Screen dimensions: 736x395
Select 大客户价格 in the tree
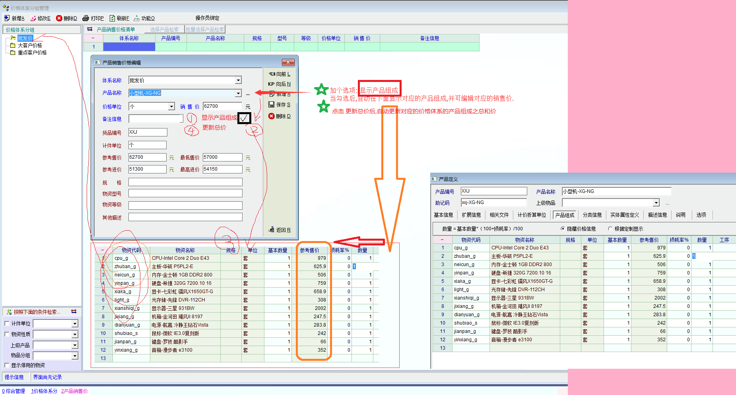[30, 45]
